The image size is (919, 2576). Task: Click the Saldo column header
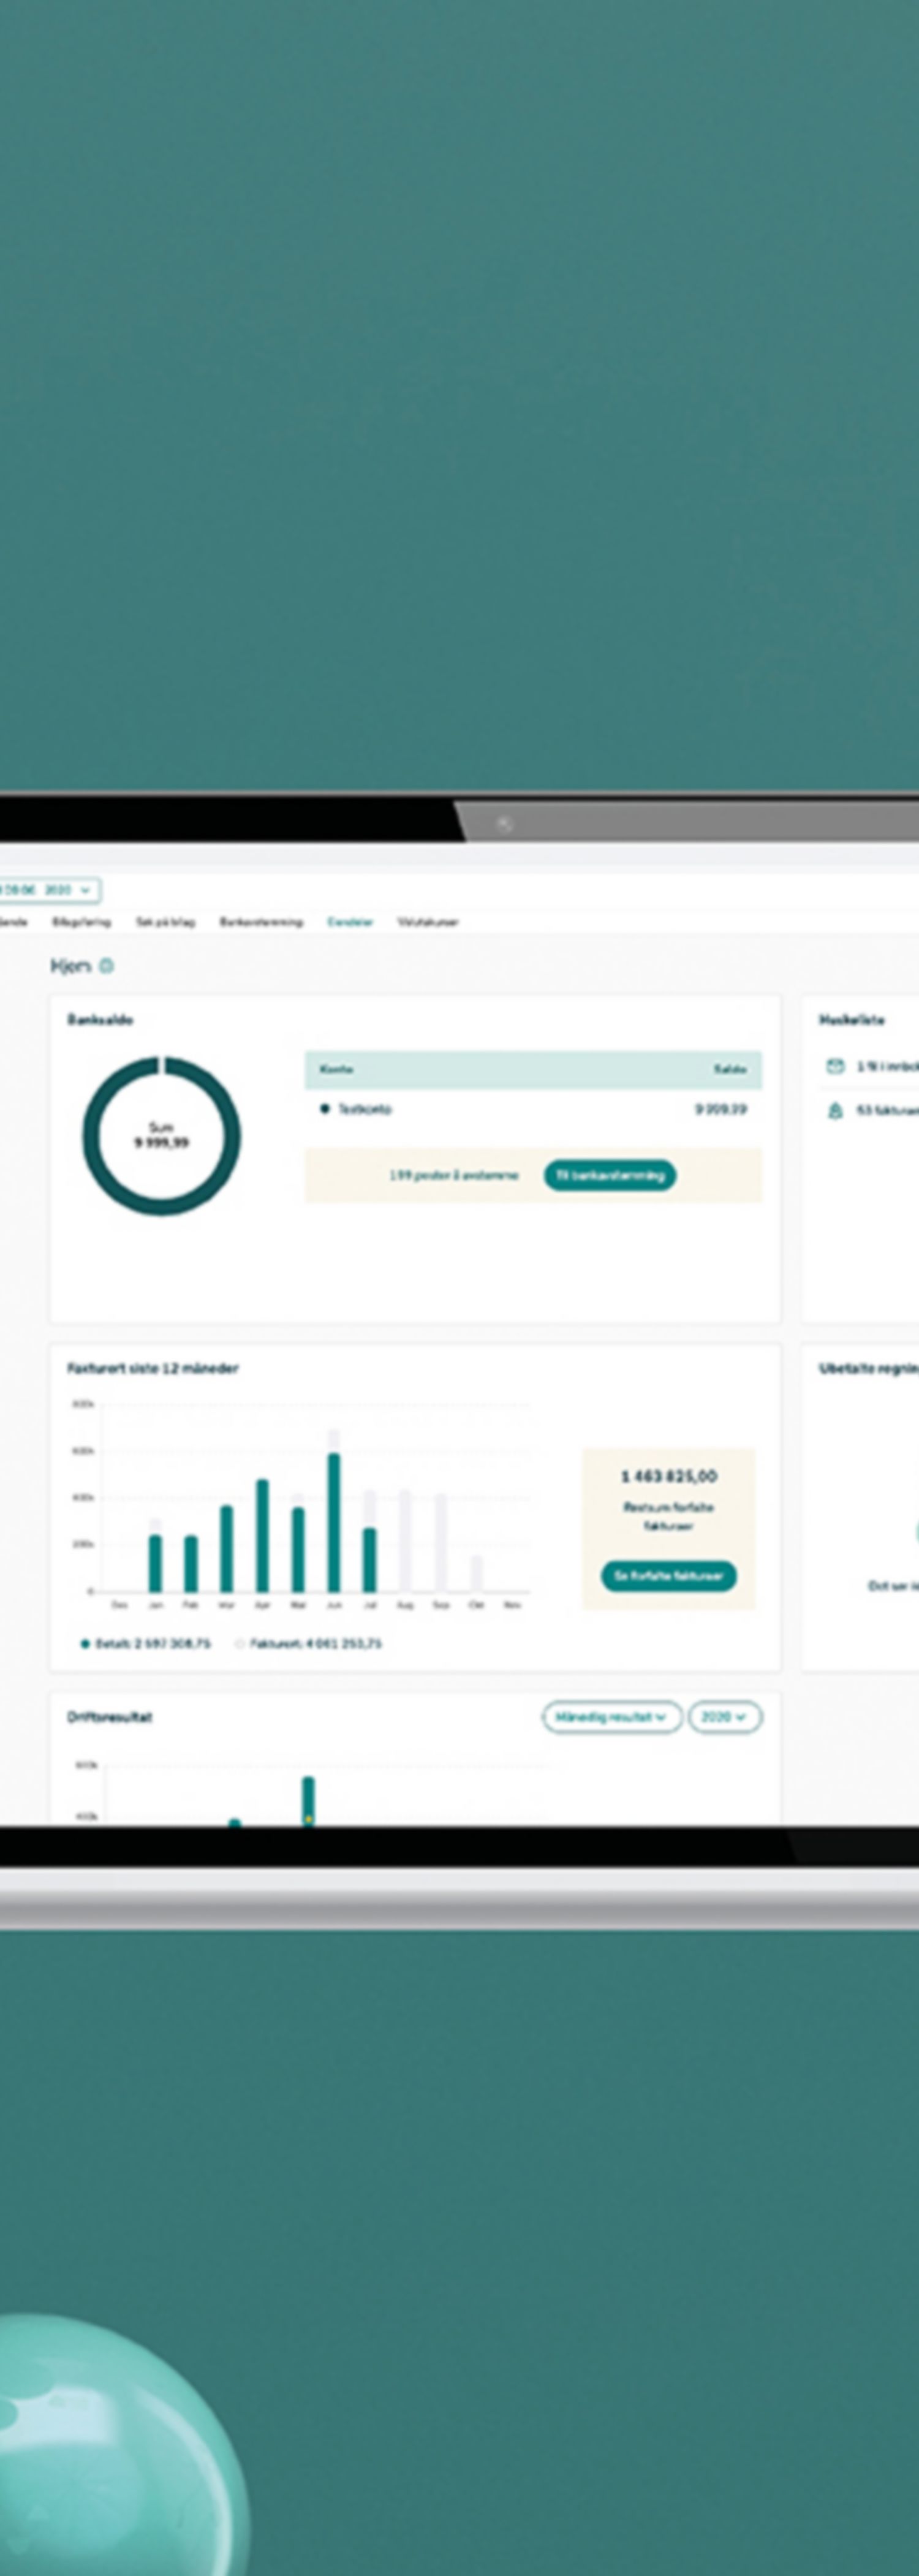[729, 1069]
